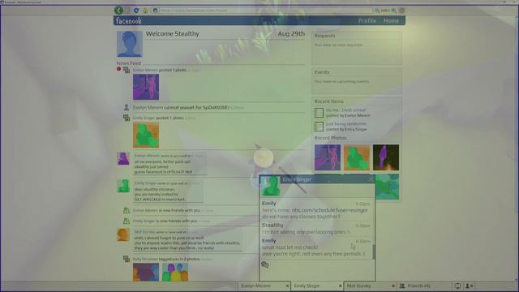Open Evelyn Meren's posted purple photo
This screenshot has width=519, height=292.
click(146, 87)
